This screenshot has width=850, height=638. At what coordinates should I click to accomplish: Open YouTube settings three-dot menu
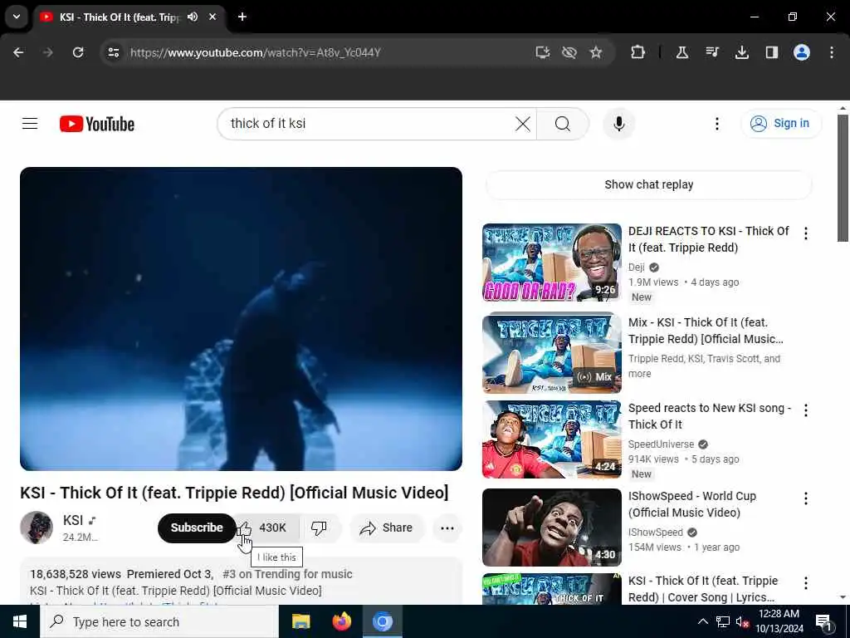pyautogui.click(x=716, y=124)
